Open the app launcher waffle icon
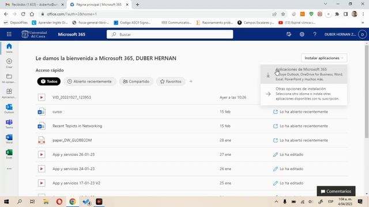369x207 pixels. (x=9, y=34)
